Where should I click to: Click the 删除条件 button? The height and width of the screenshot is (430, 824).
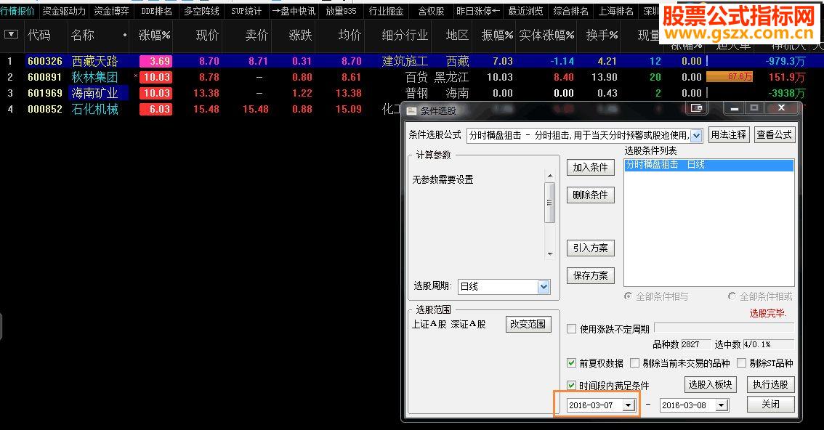point(590,195)
